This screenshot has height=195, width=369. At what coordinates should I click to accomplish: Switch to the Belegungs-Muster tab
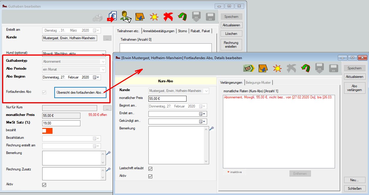click(258, 83)
